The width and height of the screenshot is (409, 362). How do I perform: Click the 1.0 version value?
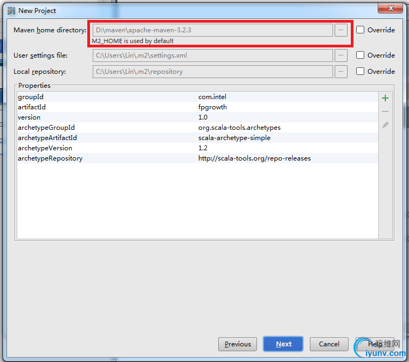click(x=203, y=117)
